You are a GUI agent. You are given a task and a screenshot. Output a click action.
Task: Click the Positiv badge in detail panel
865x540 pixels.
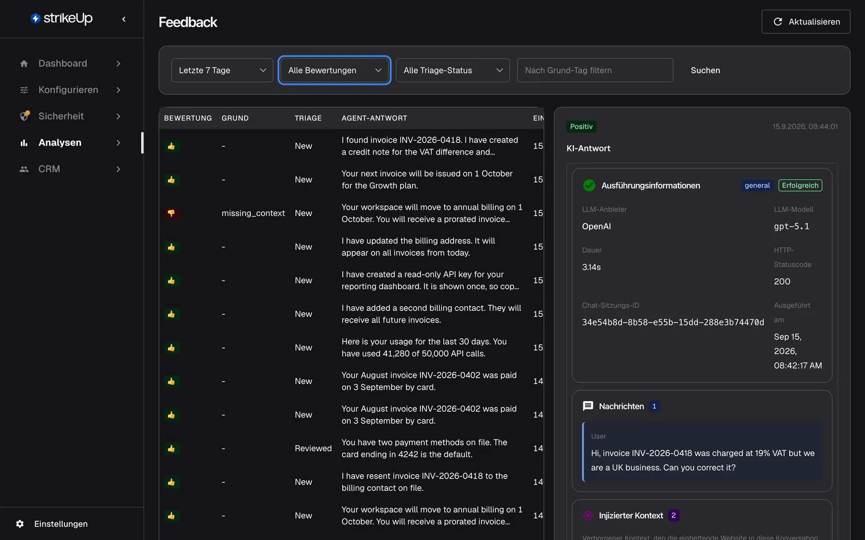click(581, 127)
